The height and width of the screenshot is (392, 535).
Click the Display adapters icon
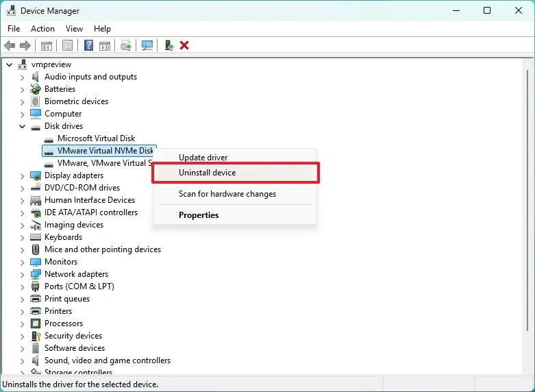point(36,175)
